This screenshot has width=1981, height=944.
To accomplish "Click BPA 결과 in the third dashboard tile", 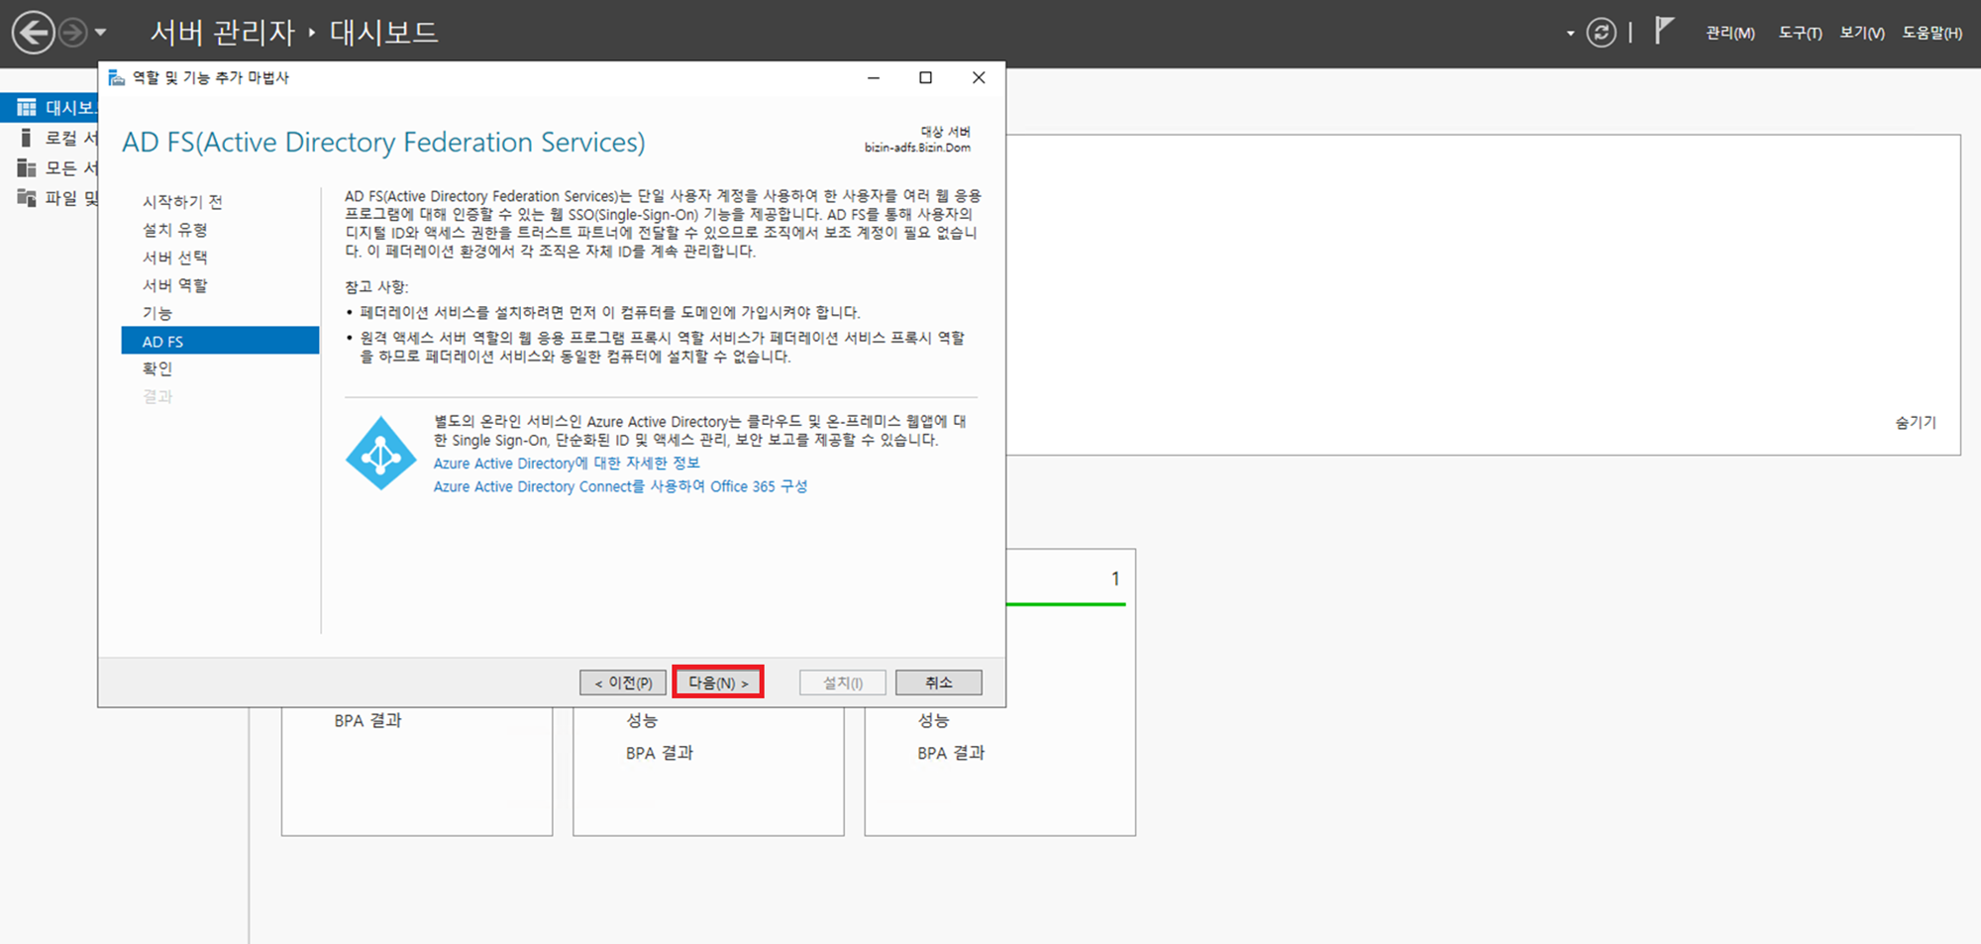I will (x=951, y=753).
